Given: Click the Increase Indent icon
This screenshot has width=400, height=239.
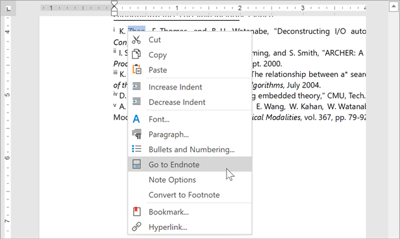Looking at the screenshot, I should click(x=136, y=87).
